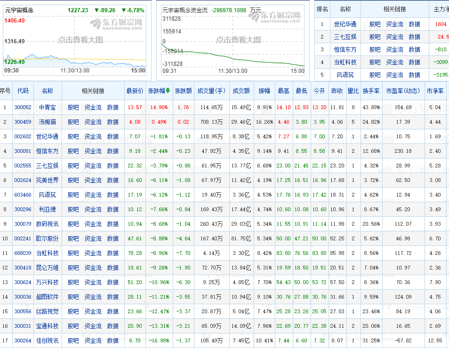Open 三七互娱 link in ranking panel

click(x=345, y=37)
